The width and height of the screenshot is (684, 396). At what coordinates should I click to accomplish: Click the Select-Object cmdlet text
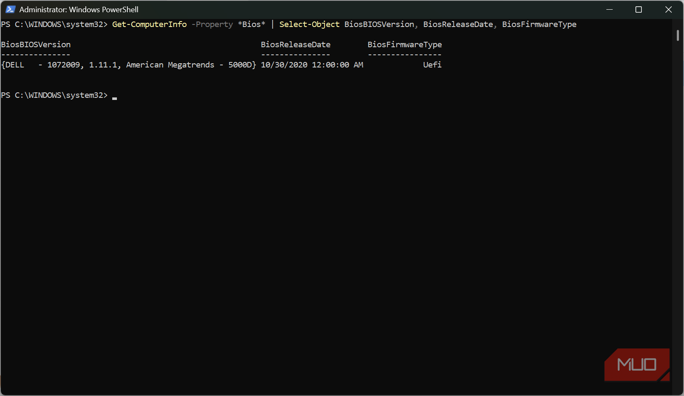click(x=309, y=24)
